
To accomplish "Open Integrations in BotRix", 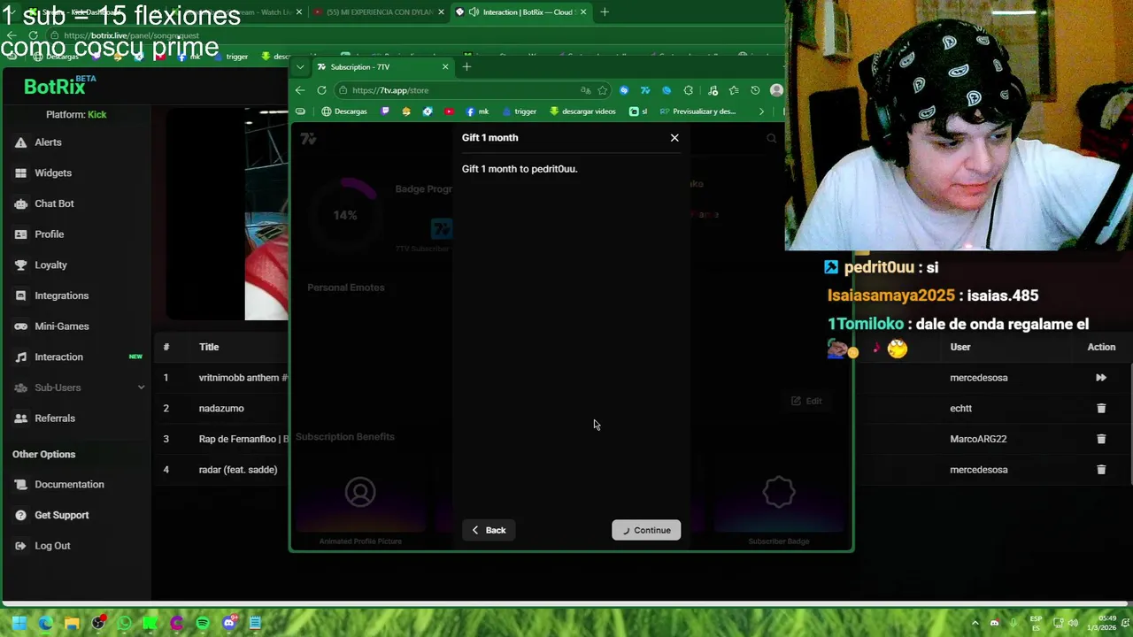I will click(61, 295).
